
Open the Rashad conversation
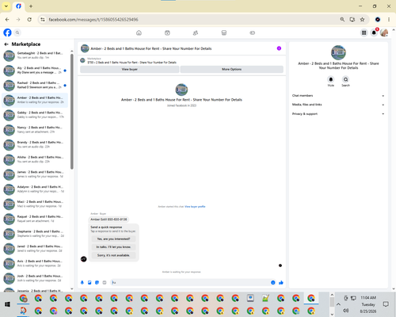[35, 85]
